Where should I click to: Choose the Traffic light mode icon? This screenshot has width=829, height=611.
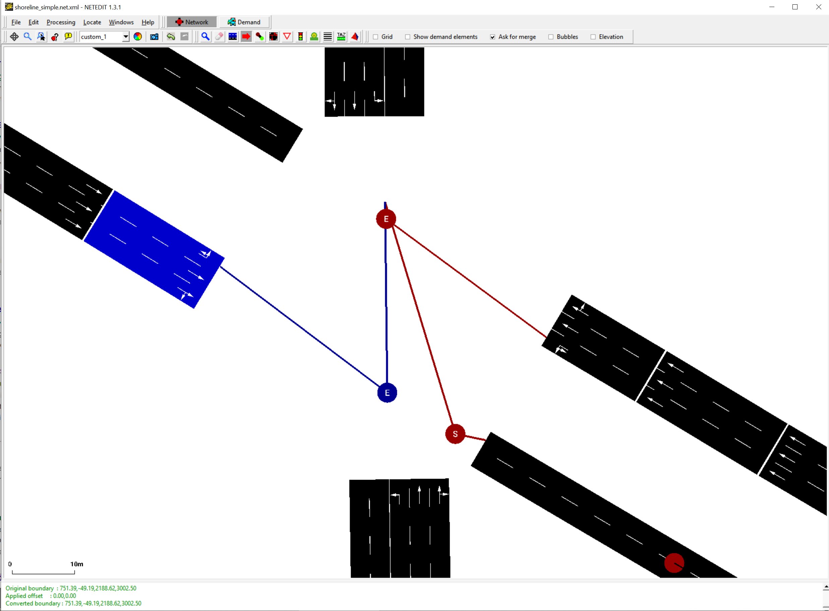click(301, 37)
